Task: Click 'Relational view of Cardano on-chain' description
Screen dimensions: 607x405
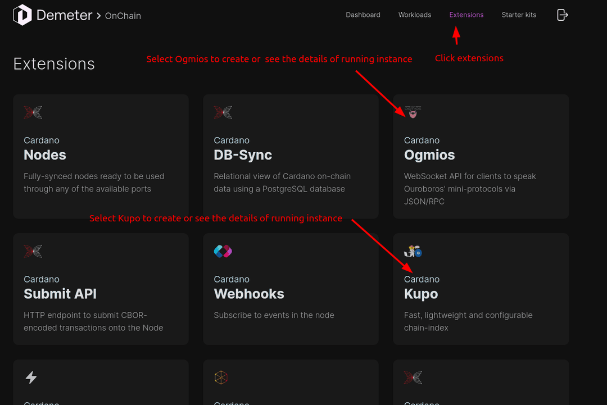Action: click(x=282, y=176)
